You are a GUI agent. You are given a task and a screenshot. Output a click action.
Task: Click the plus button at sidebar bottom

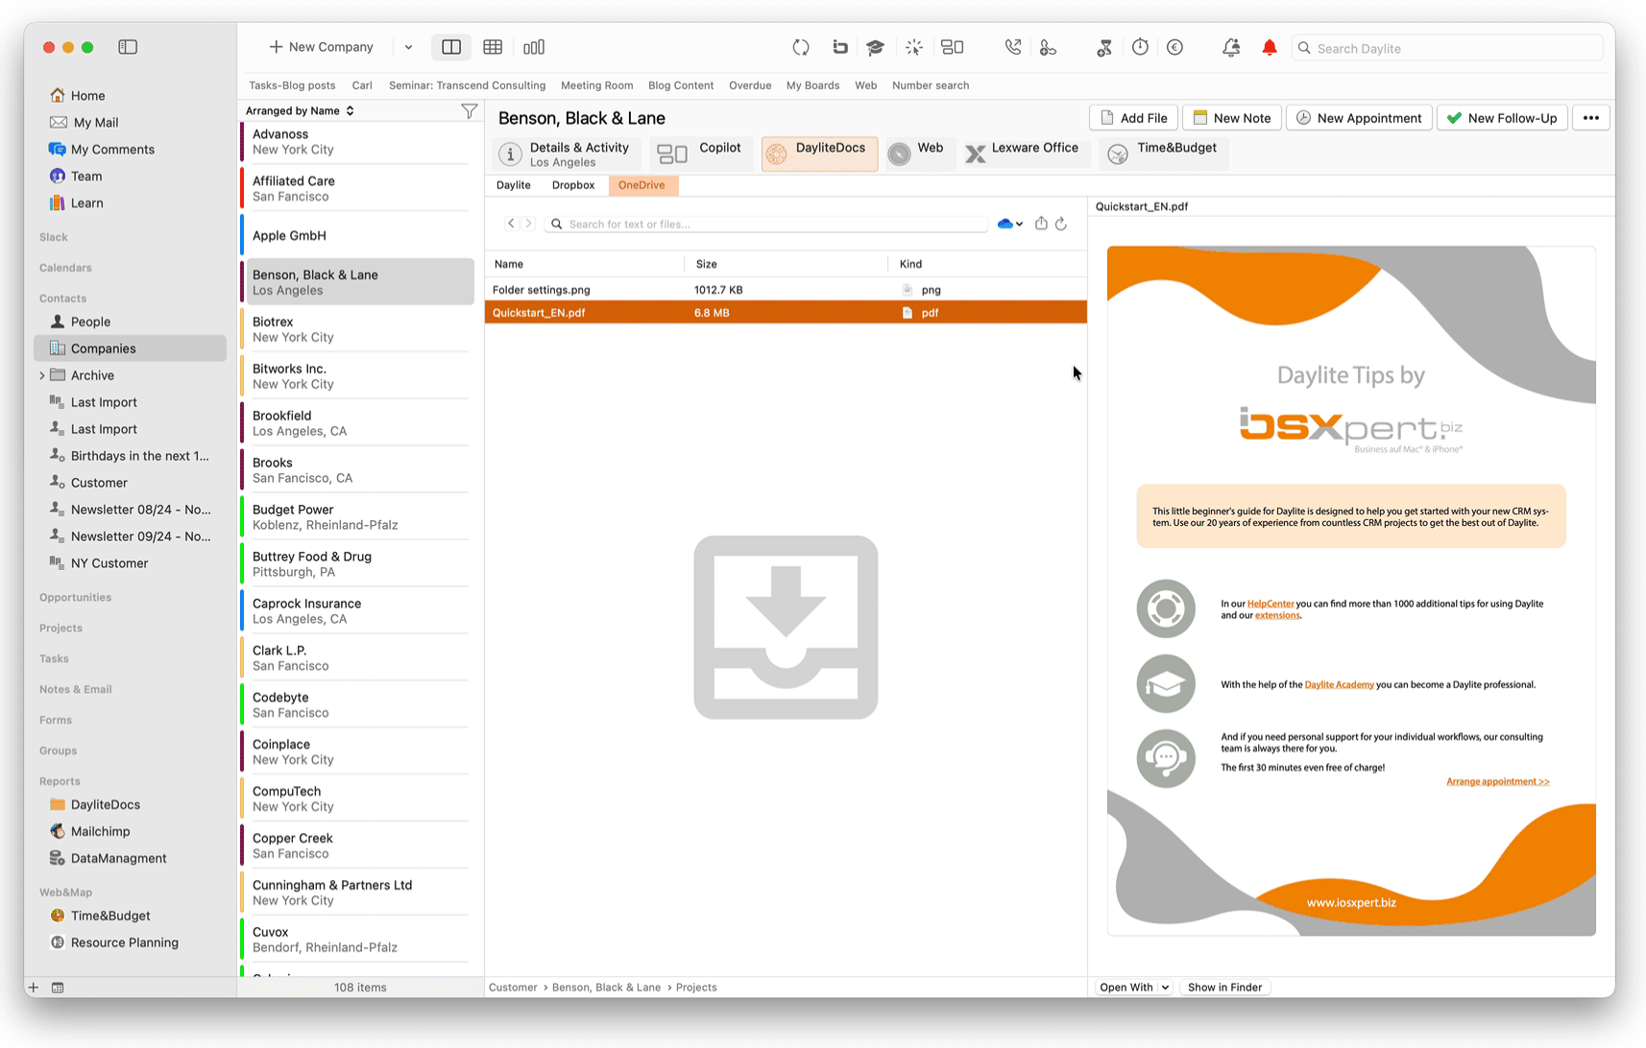click(x=34, y=988)
